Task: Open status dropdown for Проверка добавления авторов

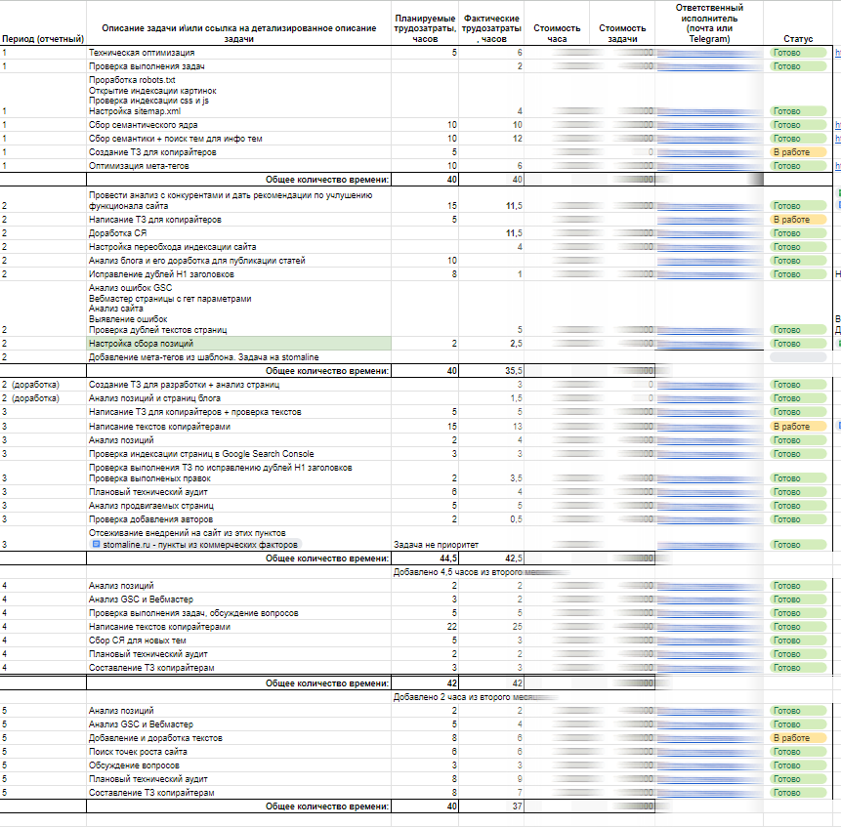Action: coord(798,519)
